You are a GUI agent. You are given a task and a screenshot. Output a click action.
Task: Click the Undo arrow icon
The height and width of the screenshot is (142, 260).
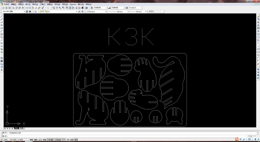tap(43, 8)
